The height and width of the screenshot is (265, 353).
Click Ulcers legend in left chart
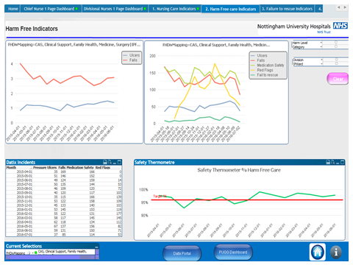coord(132,55)
